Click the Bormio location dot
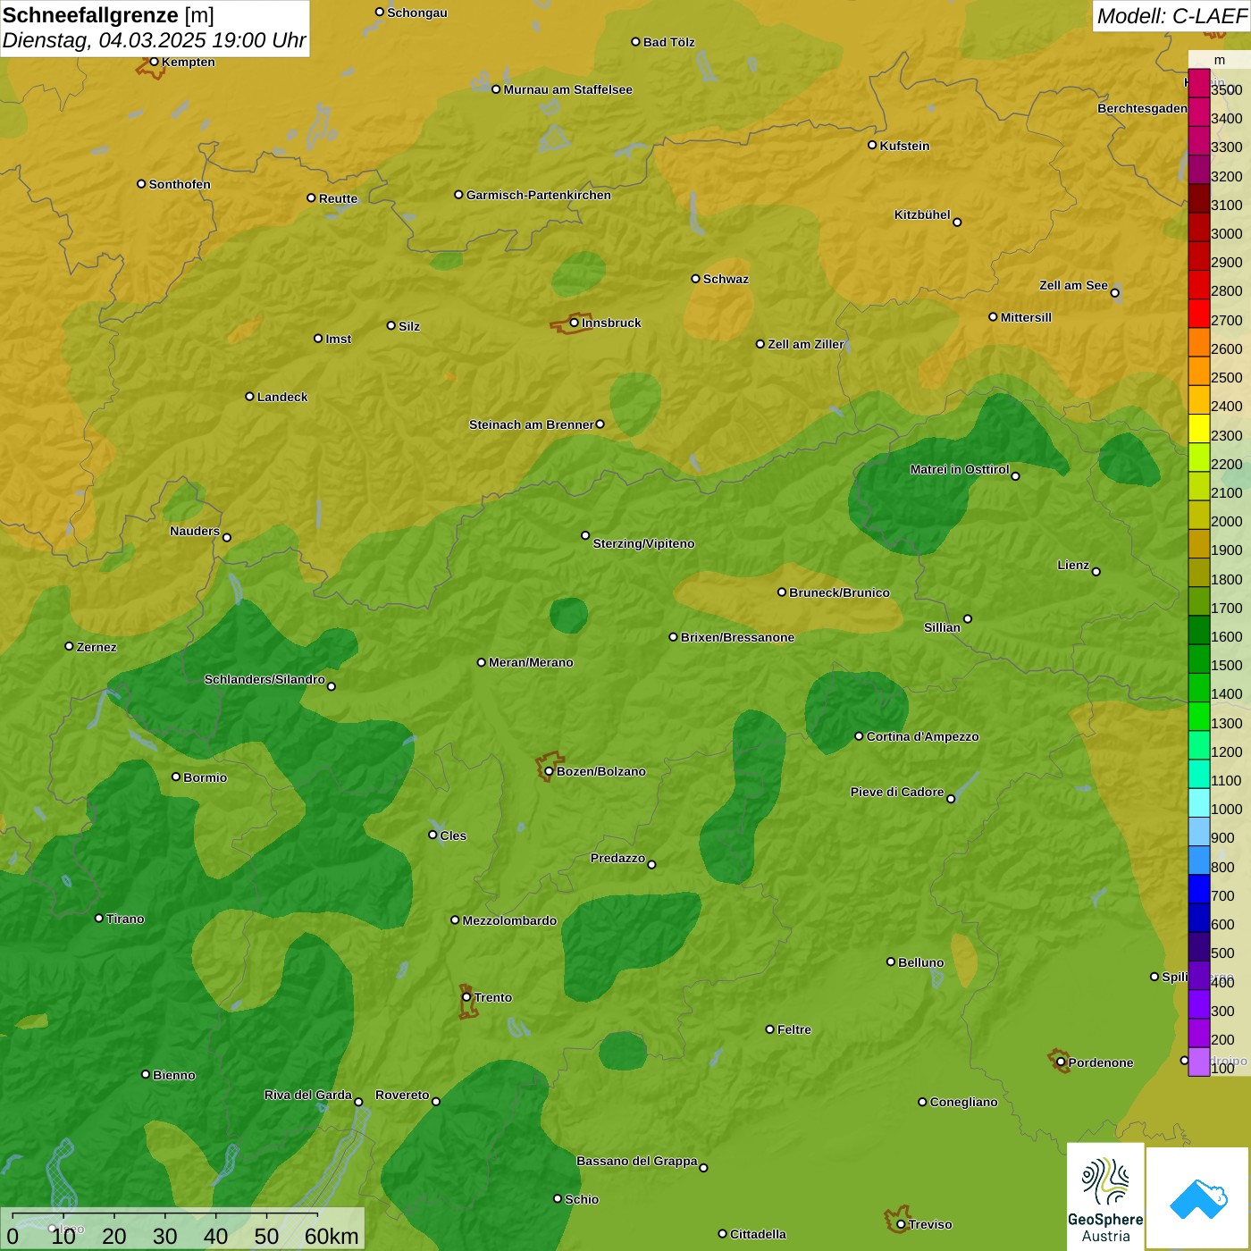This screenshot has height=1251, width=1251. click(x=176, y=777)
